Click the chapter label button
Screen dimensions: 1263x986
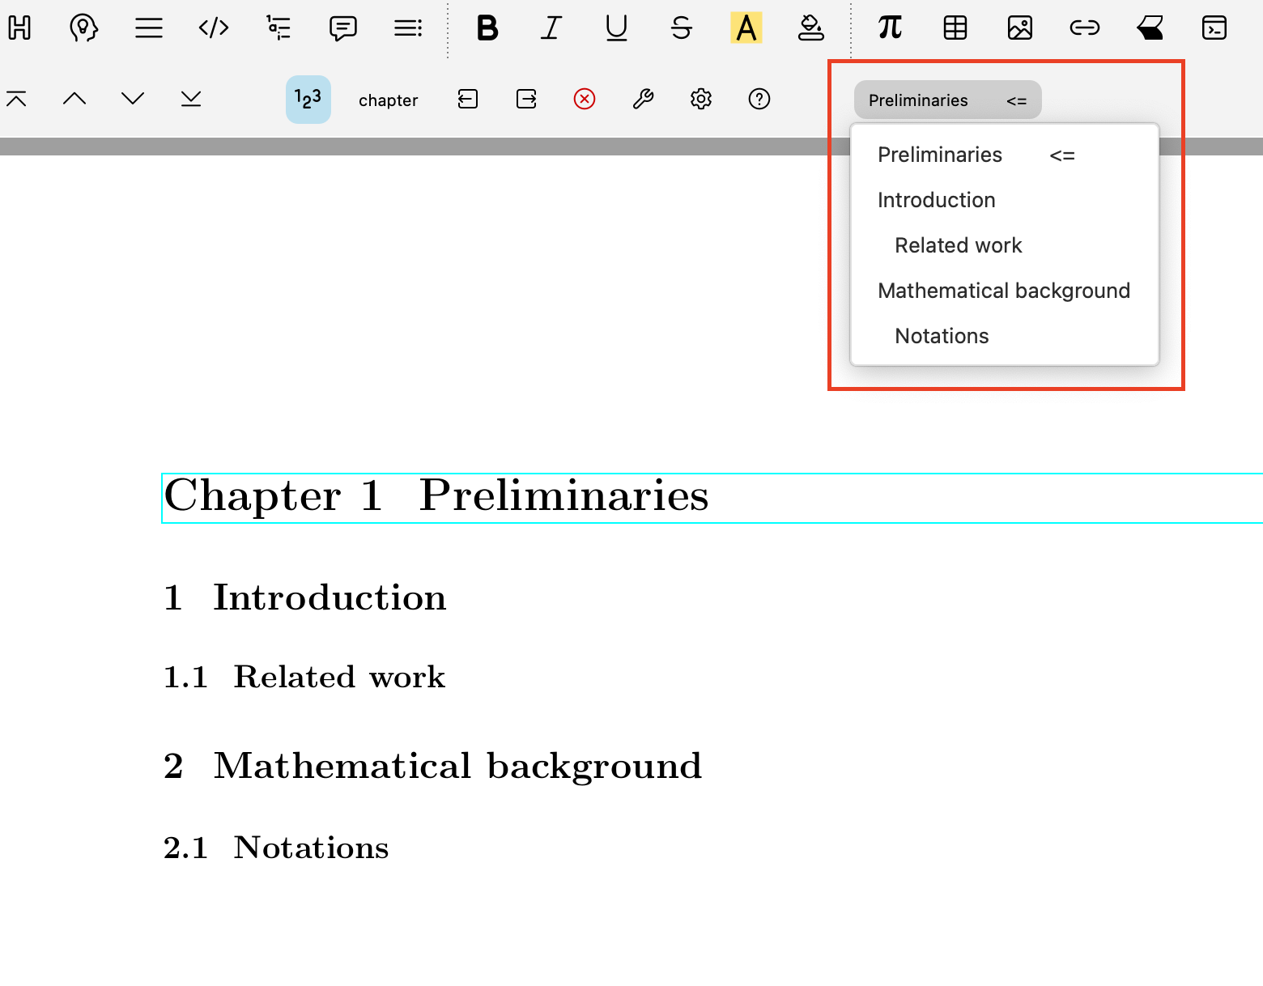click(x=388, y=100)
